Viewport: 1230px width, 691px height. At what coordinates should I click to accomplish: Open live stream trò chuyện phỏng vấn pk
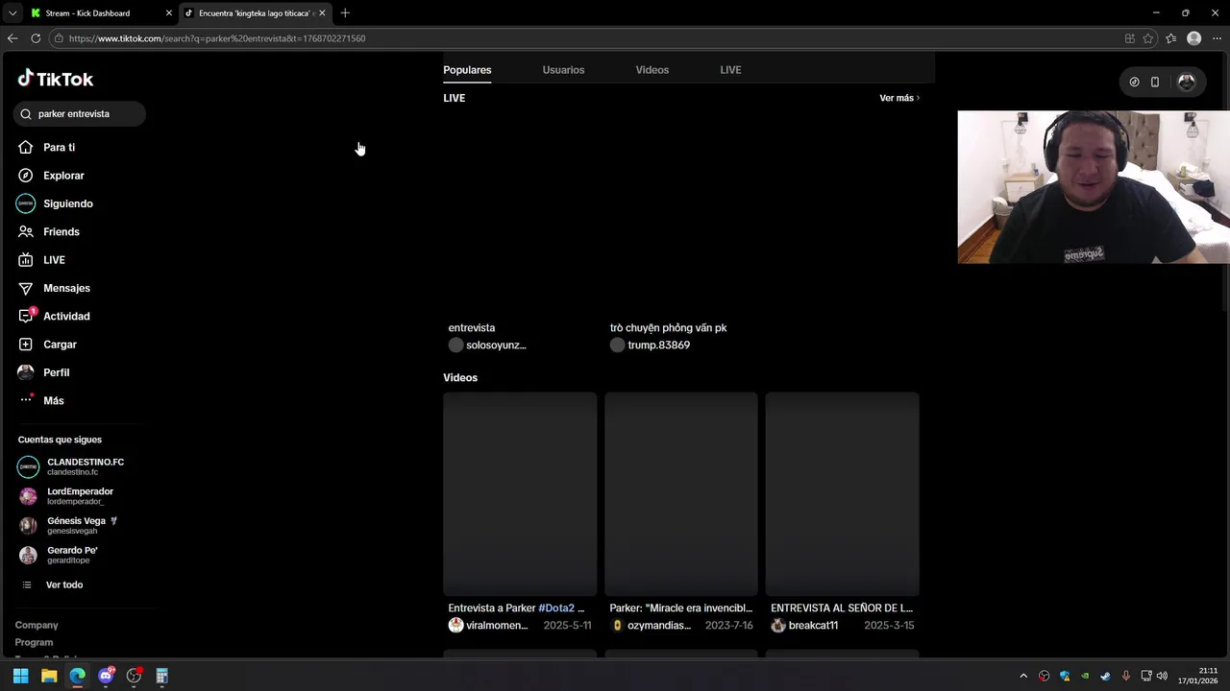click(668, 328)
